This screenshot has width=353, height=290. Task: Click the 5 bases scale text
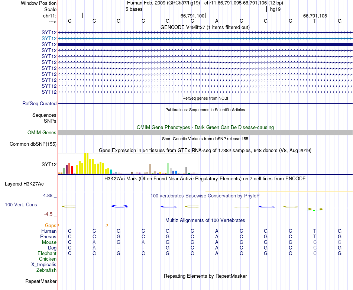point(134,9)
